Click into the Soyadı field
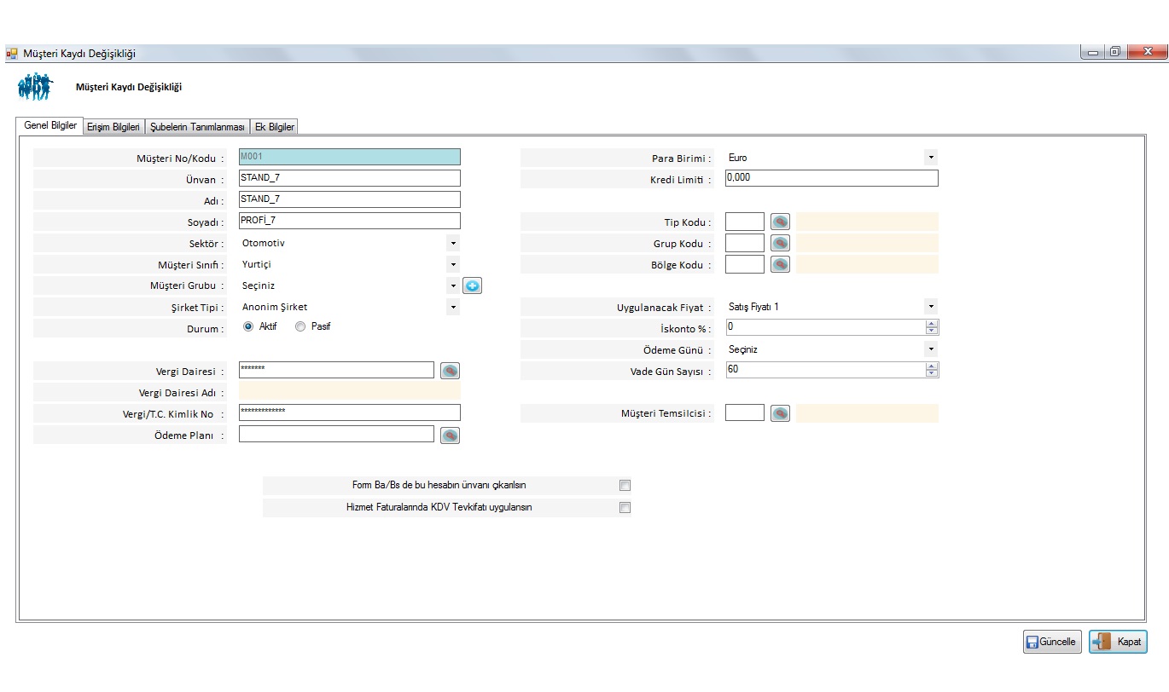The image size is (1169, 692). tap(350, 221)
